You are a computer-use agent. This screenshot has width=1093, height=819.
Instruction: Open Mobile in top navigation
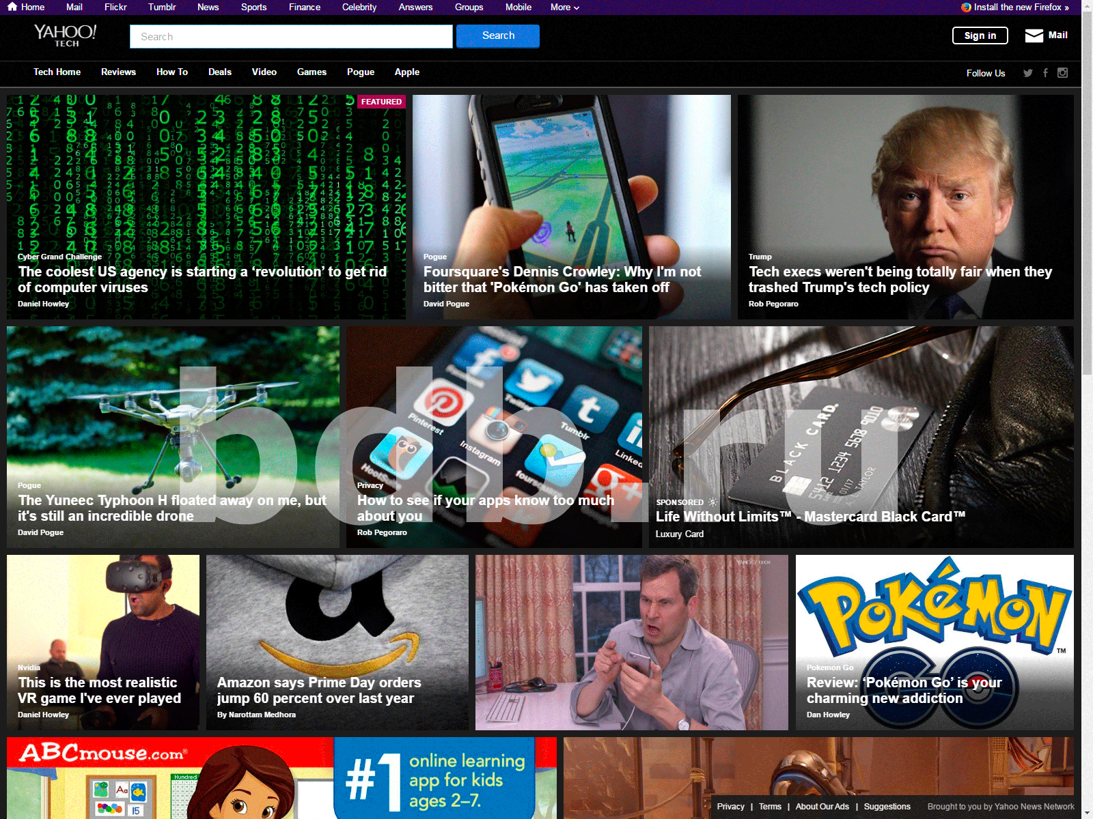point(518,8)
